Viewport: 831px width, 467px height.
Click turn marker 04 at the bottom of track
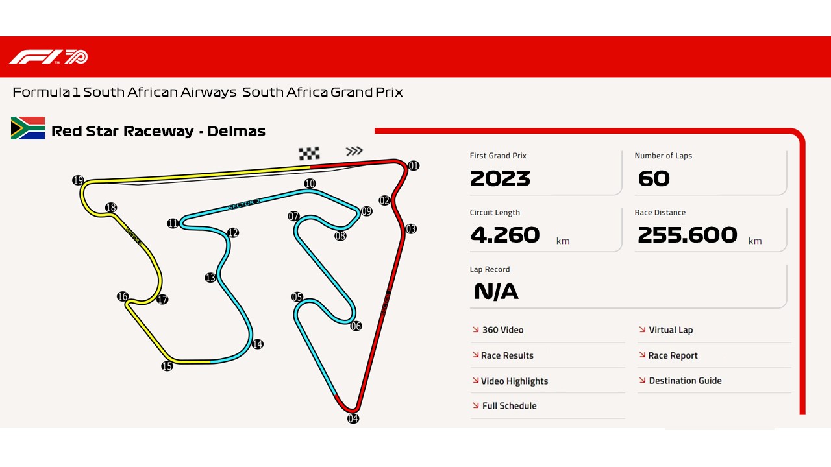click(353, 418)
